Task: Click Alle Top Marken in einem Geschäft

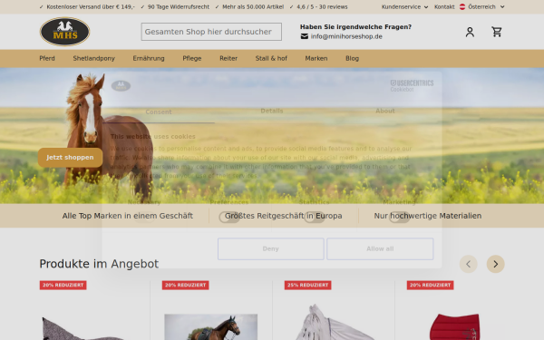Action: click(x=128, y=216)
